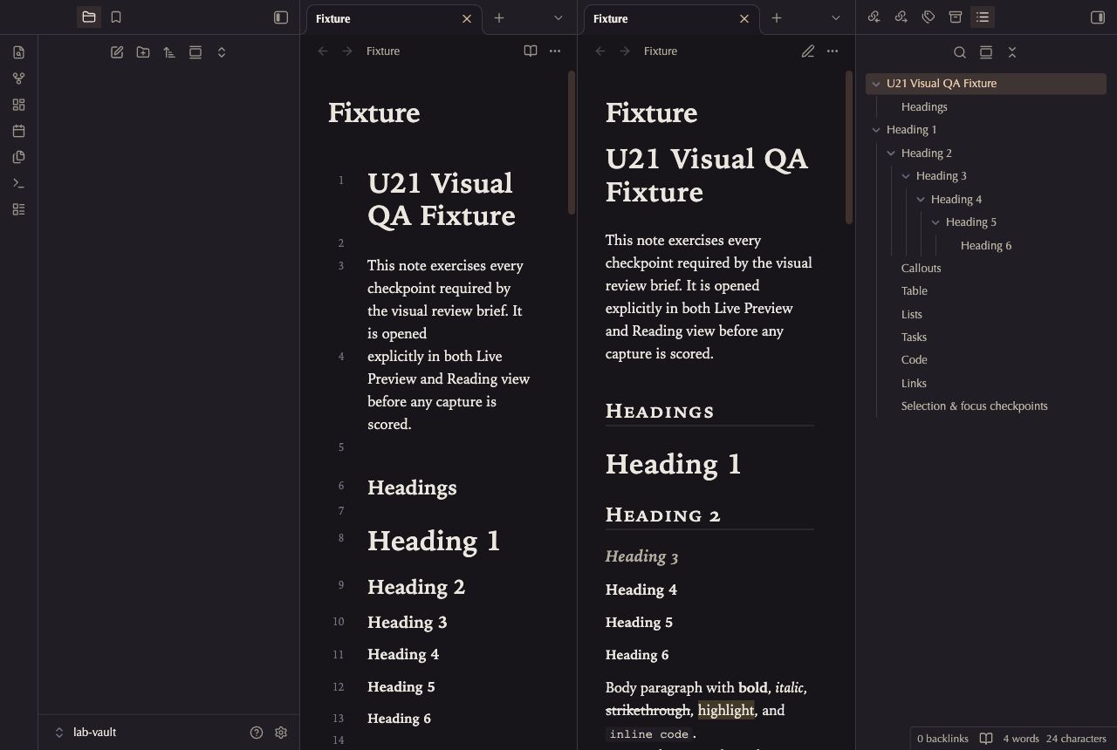Open the help icon beside lab-vault

pos(257,733)
